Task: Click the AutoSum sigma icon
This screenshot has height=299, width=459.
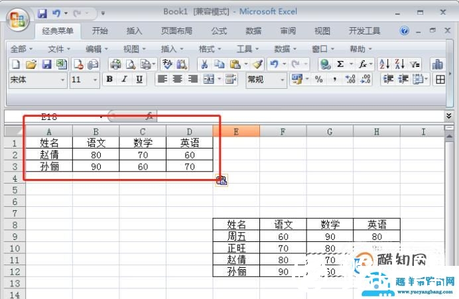Action: pyautogui.click(x=340, y=64)
